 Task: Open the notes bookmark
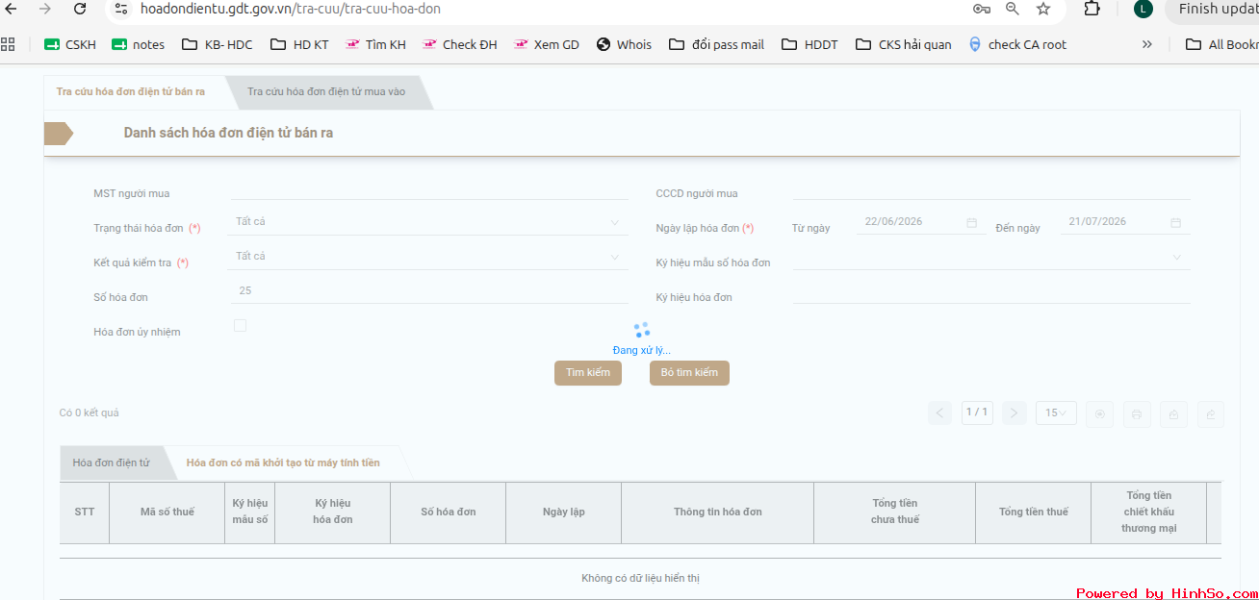(139, 44)
